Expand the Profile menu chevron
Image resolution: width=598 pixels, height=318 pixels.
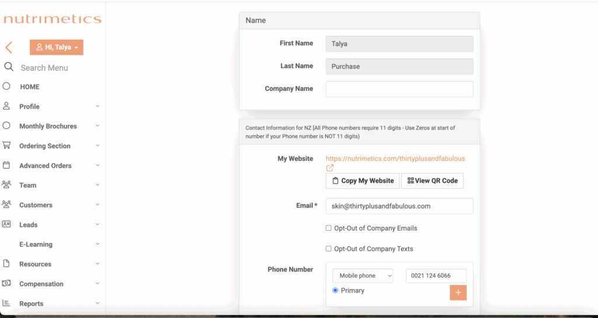click(98, 106)
